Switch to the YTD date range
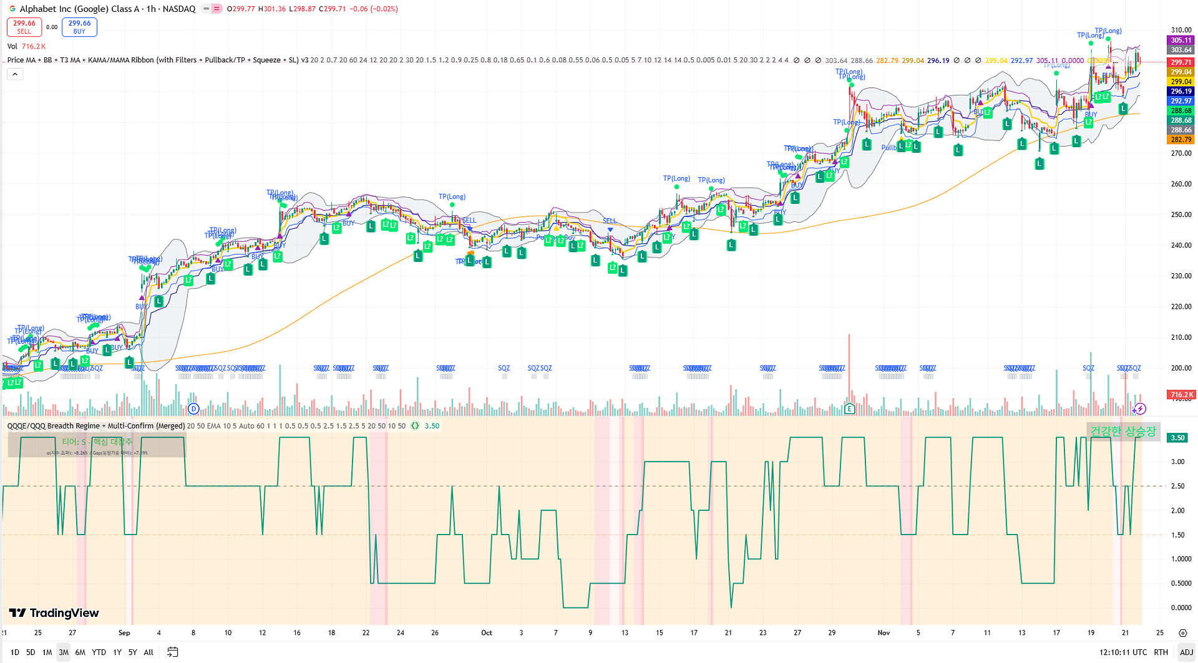1198x663 pixels. 99,652
